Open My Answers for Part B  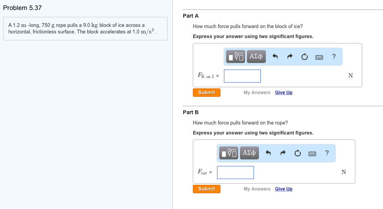tap(257, 189)
